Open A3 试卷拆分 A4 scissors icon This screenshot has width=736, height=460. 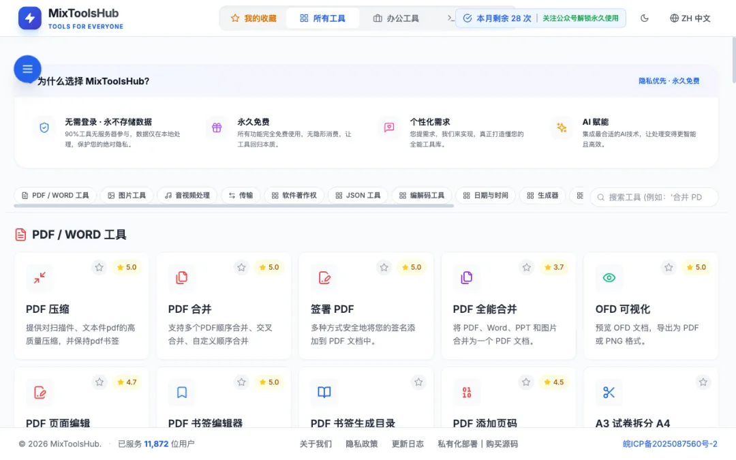[609, 392]
